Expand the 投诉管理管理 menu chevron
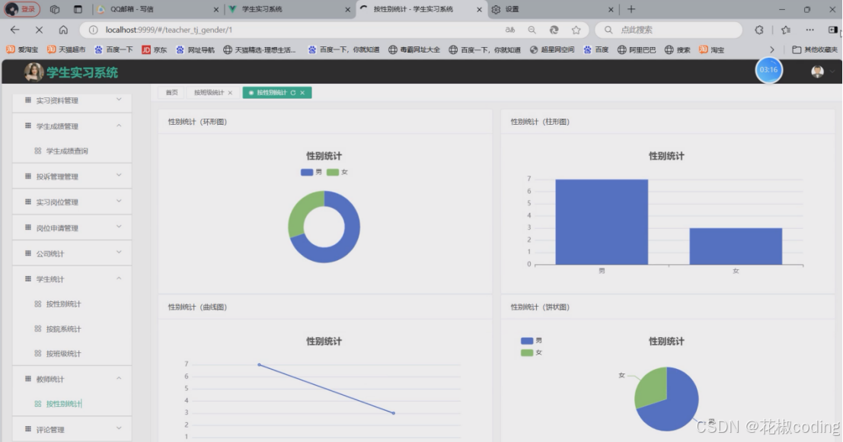Screen dimensions: 843x442 [x=119, y=176]
